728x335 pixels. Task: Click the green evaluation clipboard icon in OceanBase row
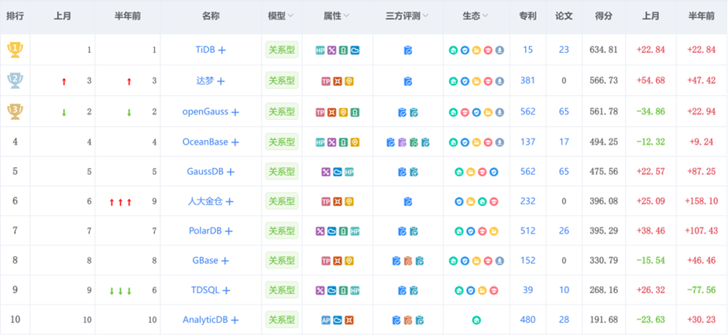(x=414, y=142)
